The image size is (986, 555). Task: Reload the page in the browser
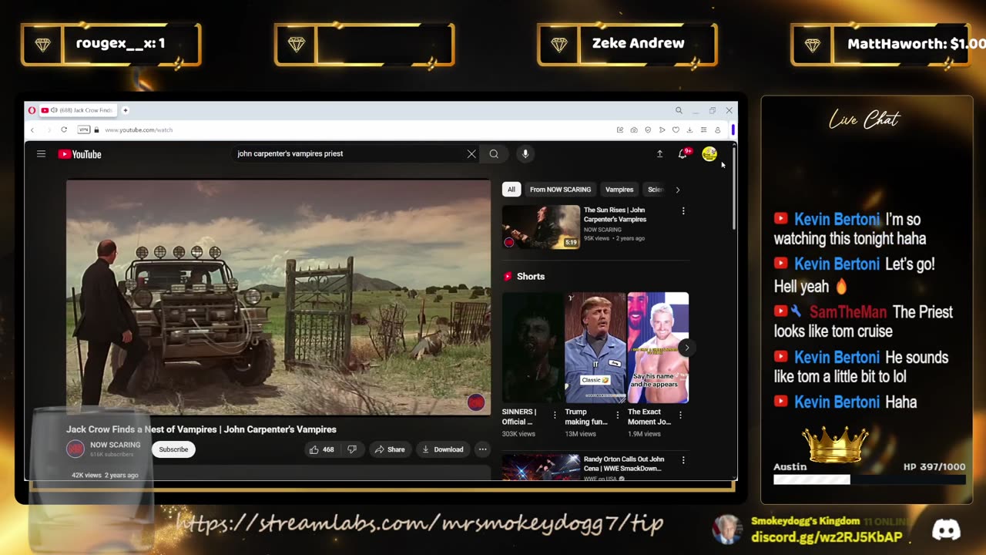coord(64,129)
